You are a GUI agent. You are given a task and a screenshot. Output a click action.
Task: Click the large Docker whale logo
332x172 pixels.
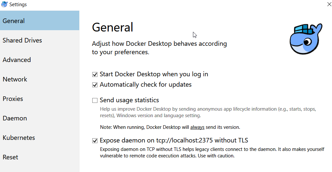(305, 39)
